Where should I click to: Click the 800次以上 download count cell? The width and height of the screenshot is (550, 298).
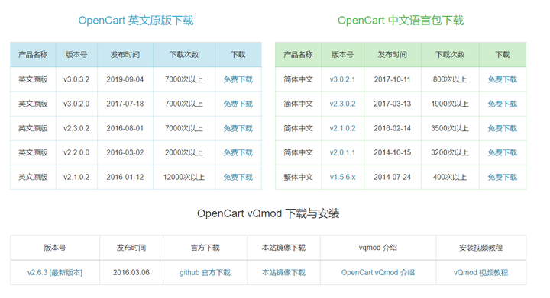tap(450, 79)
